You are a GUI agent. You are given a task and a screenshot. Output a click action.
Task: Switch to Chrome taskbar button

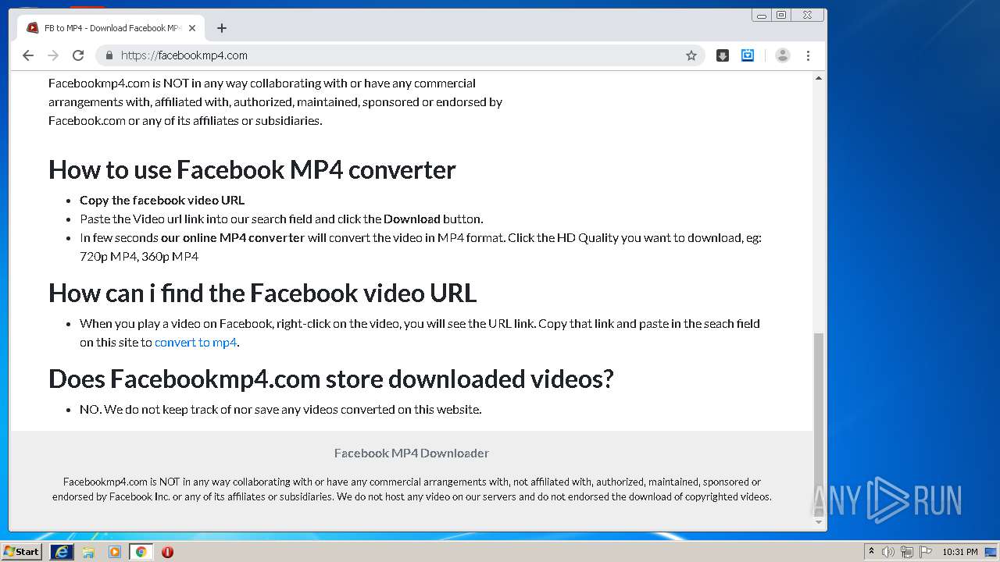click(x=141, y=552)
